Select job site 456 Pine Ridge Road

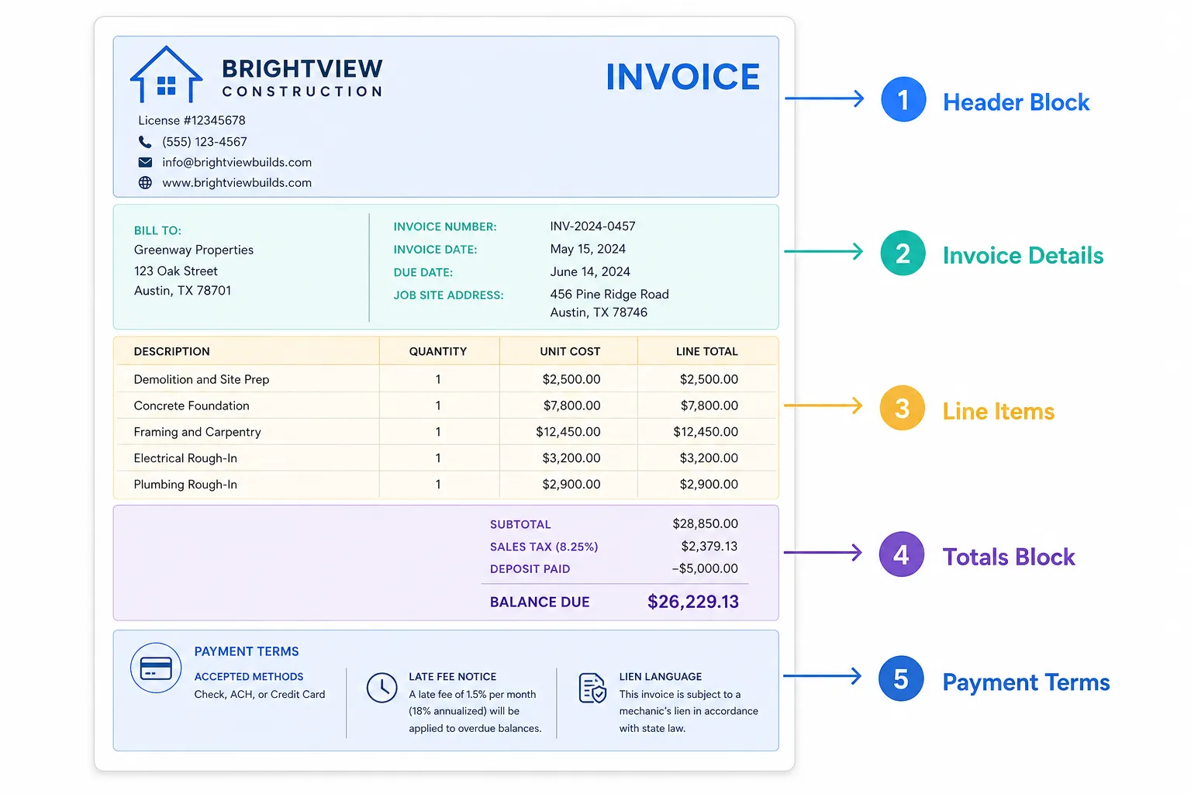click(x=609, y=295)
